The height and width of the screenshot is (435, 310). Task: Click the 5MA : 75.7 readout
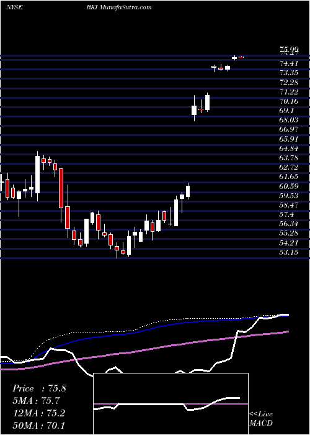(x=36, y=401)
